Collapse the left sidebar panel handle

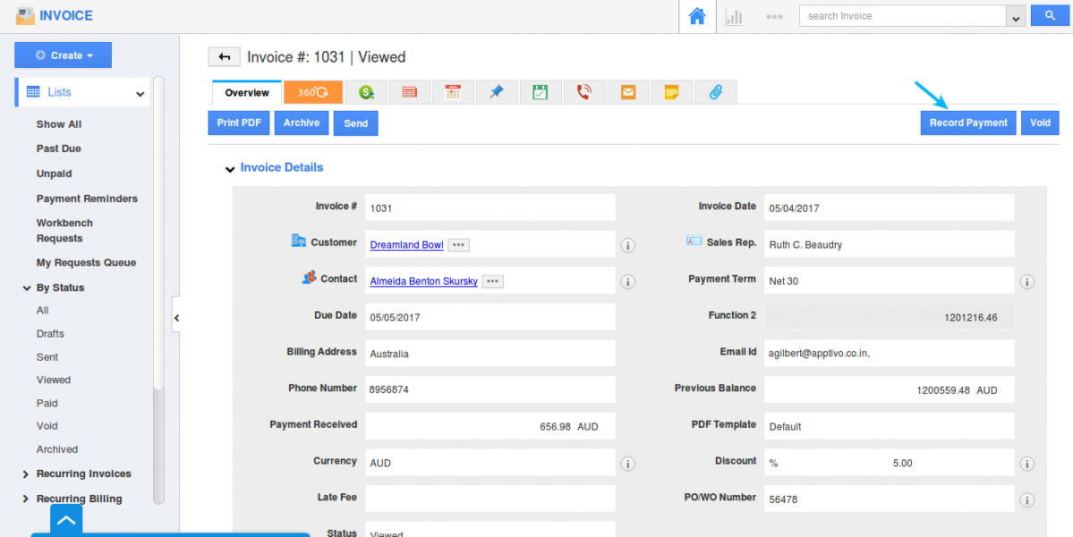pyautogui.click(x=176, y=316)
